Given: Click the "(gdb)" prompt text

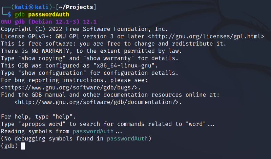Looking at the screenshot, I should tap(9, 146).
